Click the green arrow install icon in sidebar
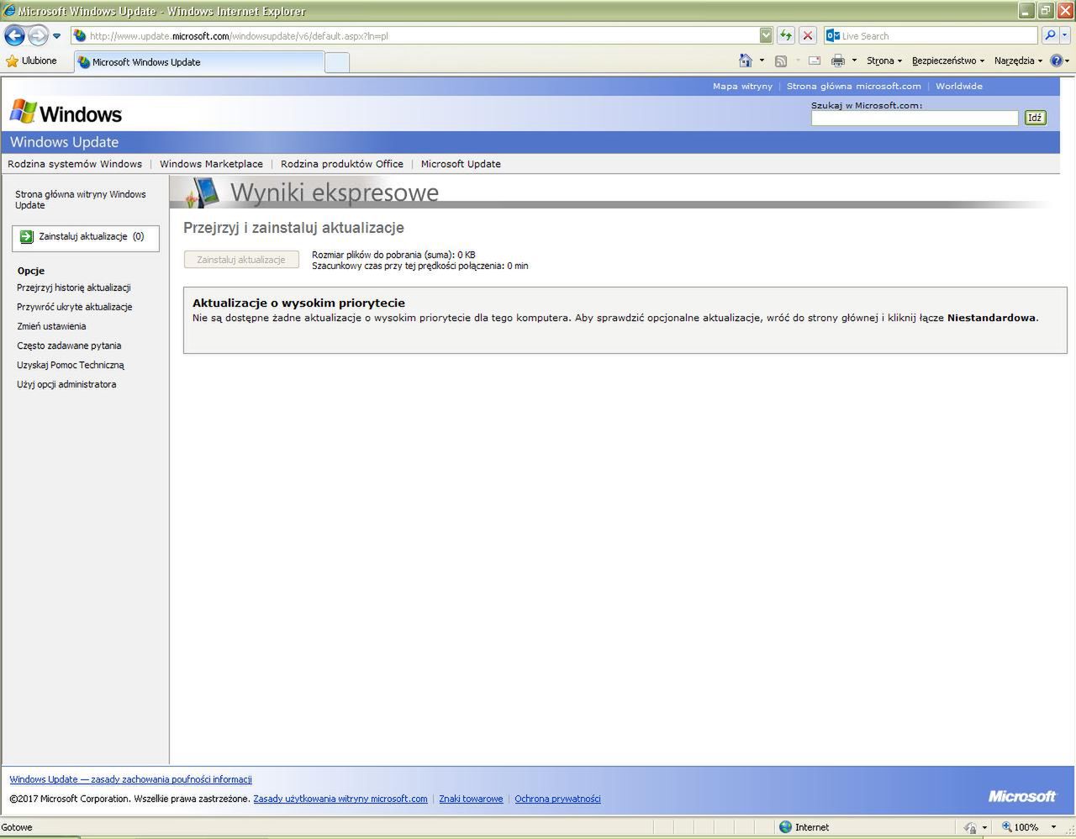Screen dimensions: 1076x839 tap(26, 237)
